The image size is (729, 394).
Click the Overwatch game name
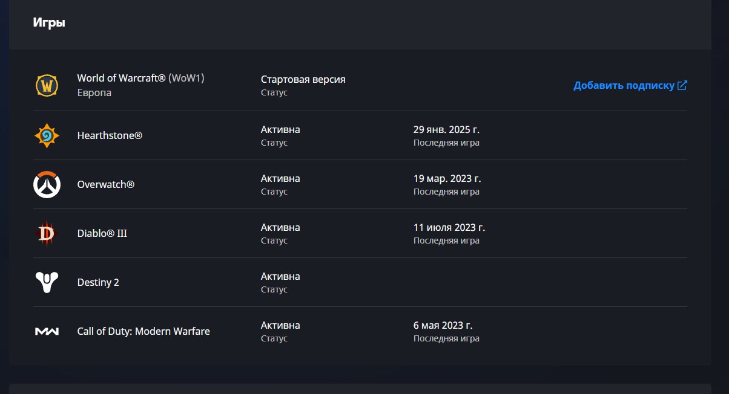(105, 184)
